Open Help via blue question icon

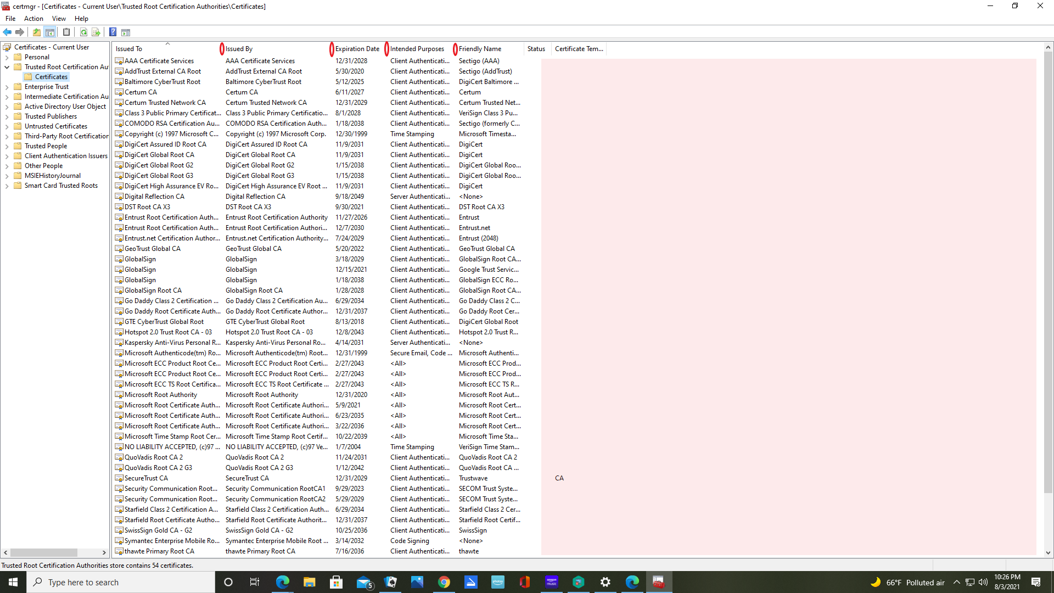point(113,32)
